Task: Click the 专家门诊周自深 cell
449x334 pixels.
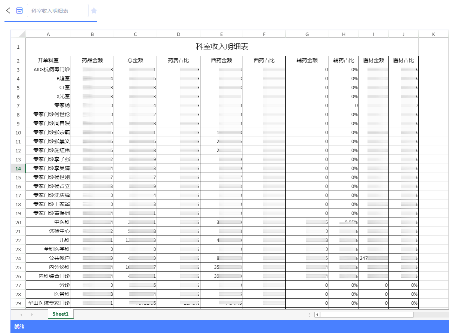Action: (x=48, y=123)
